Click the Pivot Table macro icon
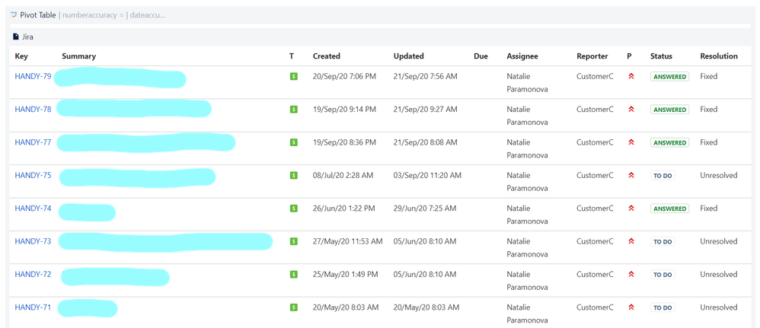 coord(14,15)
